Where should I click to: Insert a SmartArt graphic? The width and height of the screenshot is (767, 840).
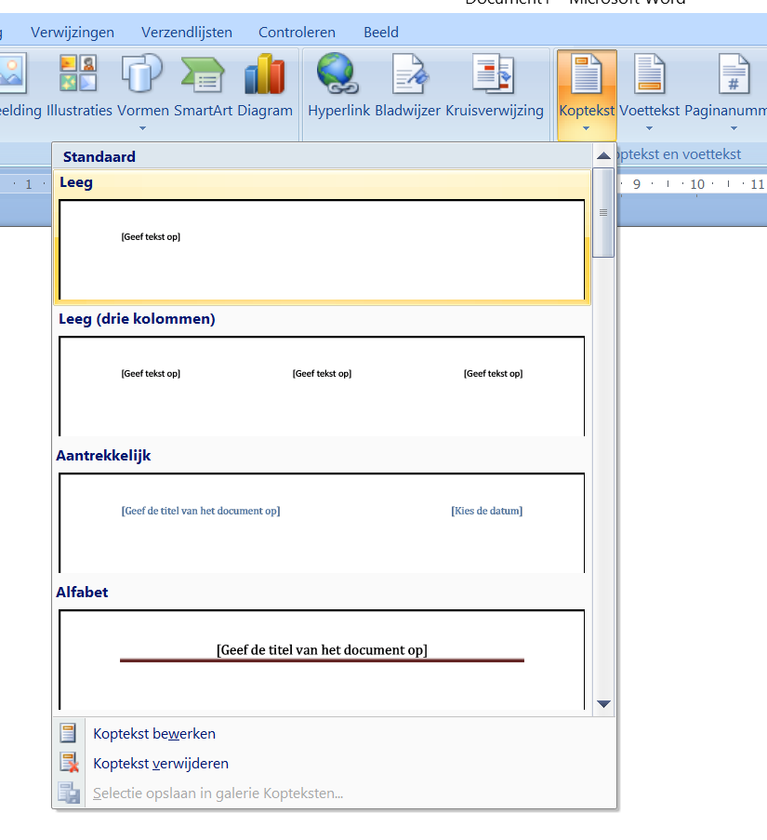point(202,74)
